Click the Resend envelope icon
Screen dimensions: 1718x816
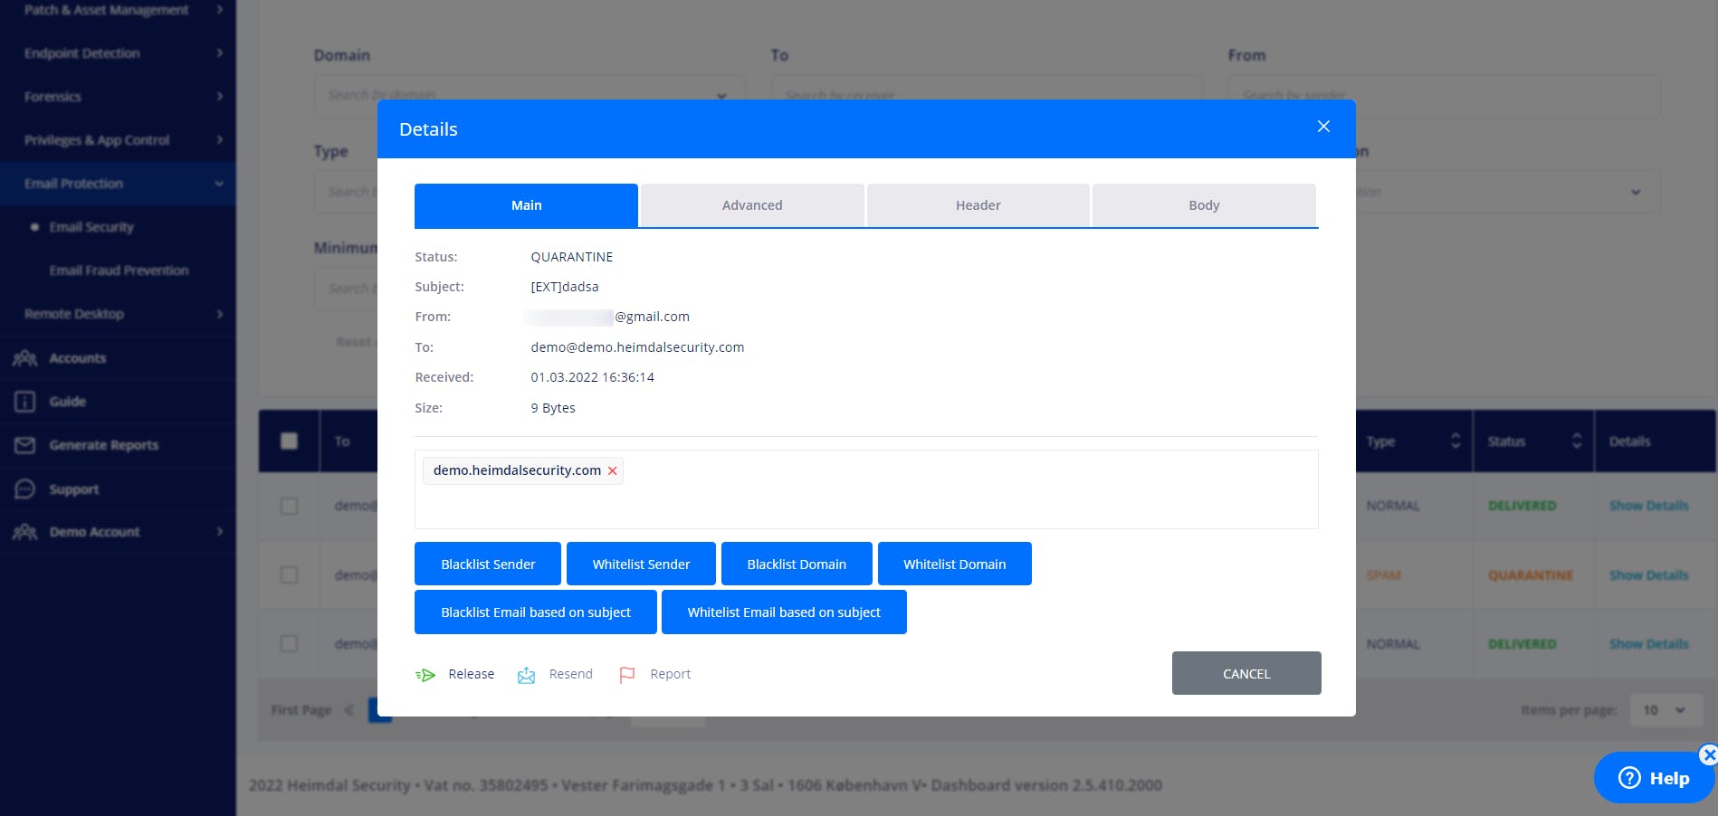click(526, 675)
